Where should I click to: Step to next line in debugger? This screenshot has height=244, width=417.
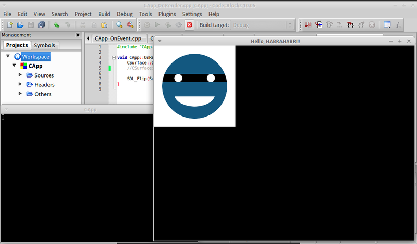coord(329,25)
